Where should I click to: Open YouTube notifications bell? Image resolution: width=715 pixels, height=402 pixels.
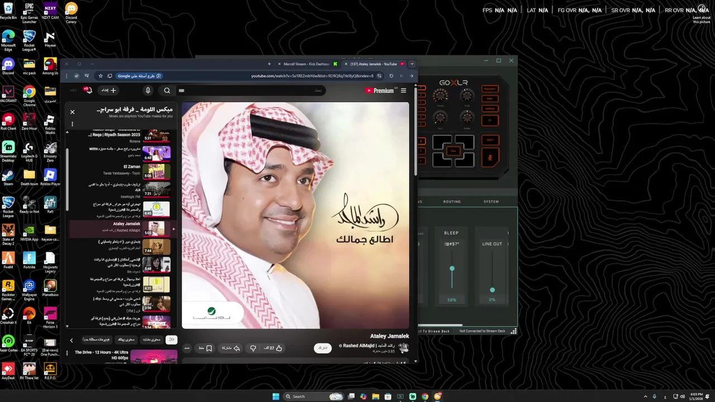coord(88,90)
